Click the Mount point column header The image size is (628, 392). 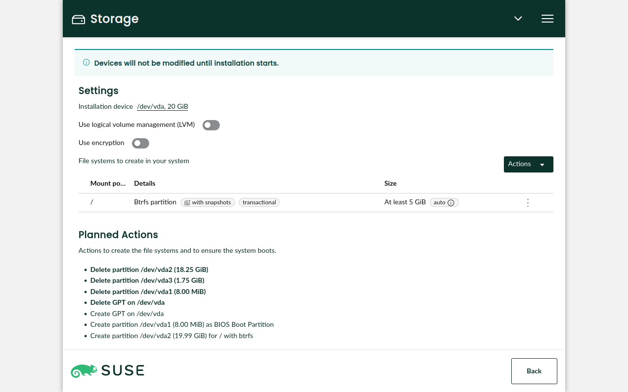coord(108,183)
